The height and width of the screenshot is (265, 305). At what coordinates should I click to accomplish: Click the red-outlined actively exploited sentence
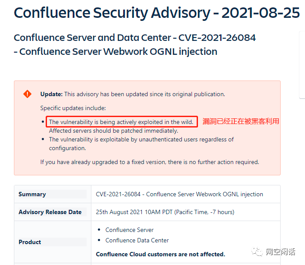(x=121, y=122)
